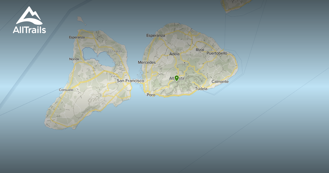Click the San Francisco town label

tap(130, 81)
